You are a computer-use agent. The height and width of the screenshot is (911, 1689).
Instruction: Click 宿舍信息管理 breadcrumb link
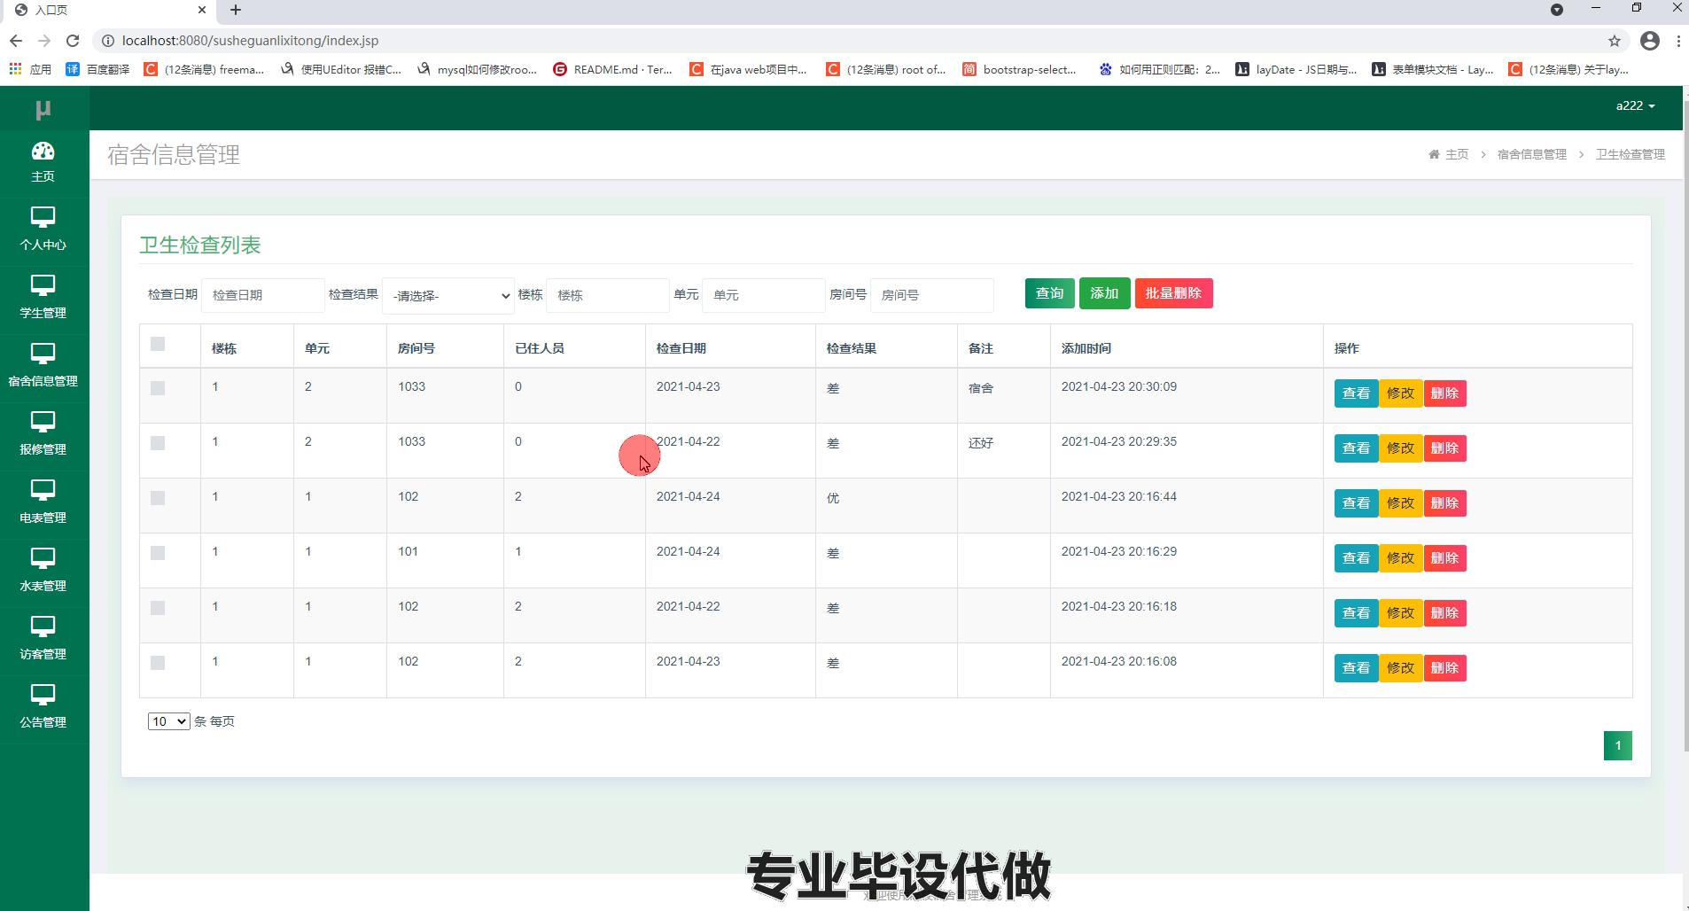click(1532, 154)
